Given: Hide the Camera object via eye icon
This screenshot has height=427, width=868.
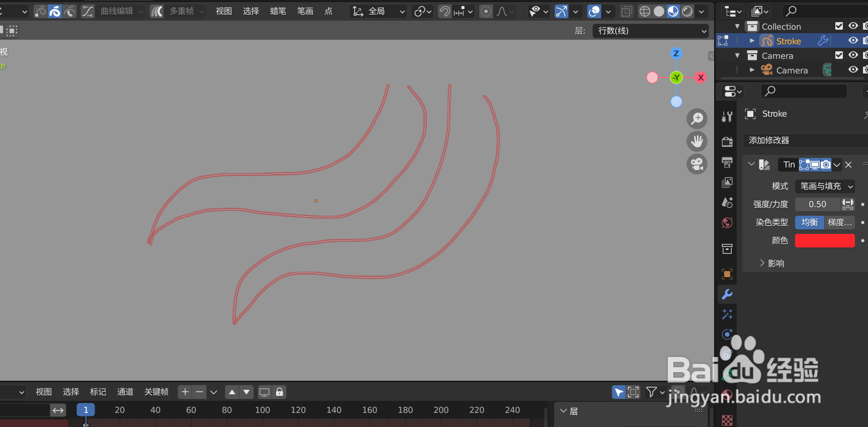Looking at the screenshot, I should pos(853,69).
